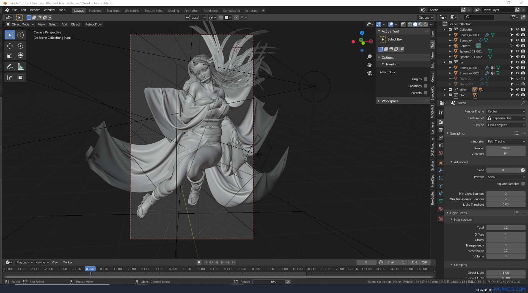The height and width of the screenshot is (293, 528).
Task: Open the HardOps sidebar tab
Action: coord(433,181)
